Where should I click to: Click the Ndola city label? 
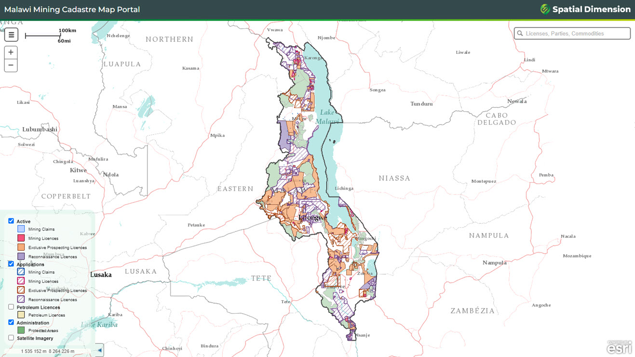coord(110,175)
